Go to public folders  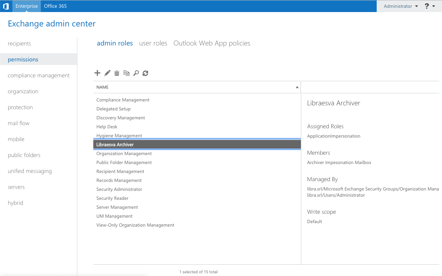24,155
